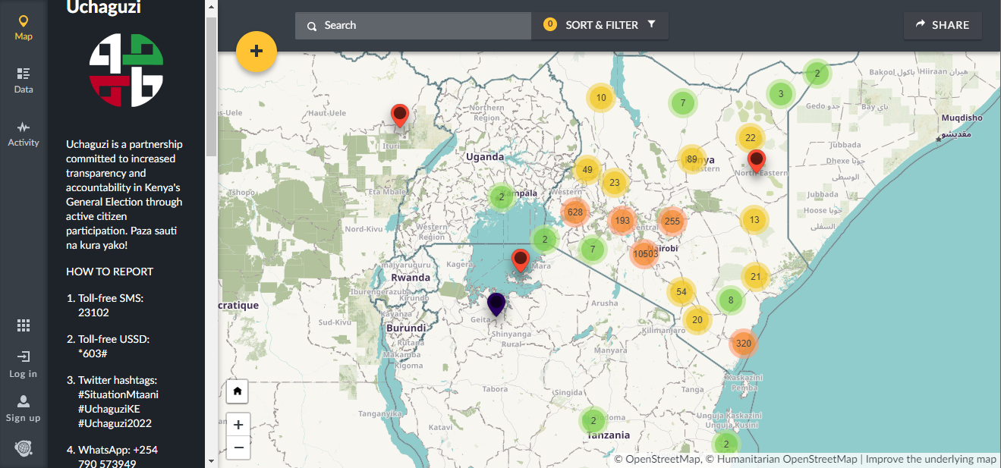Click the WhatsApp number text
The height and width of the screenshot is (468, 1001).
coord(118,457)
